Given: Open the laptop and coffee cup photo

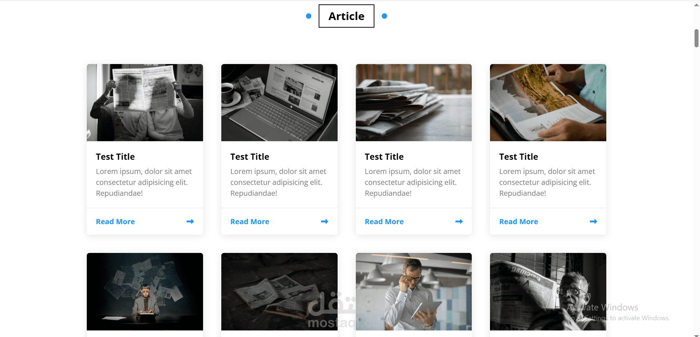Looking at the screenshot, I should pyautogui.click(x=279, y=103).
